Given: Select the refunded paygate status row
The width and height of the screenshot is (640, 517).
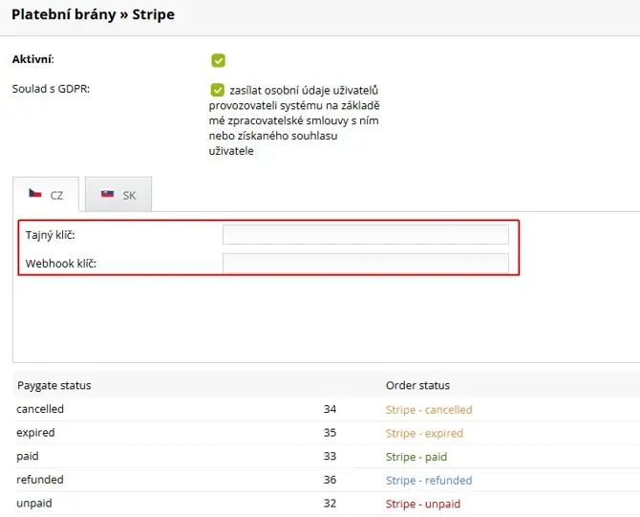Looking at the screenshot, I should [40, 481].
